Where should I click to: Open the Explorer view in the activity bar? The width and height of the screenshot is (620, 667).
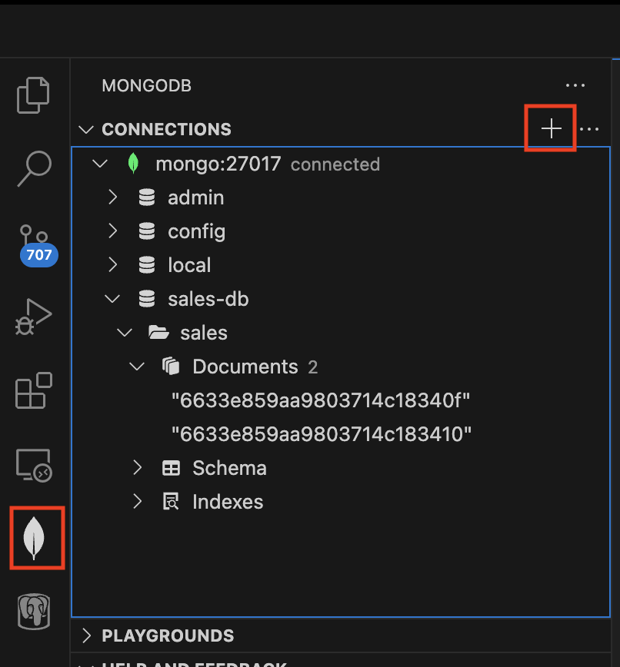click(x=33, y=95)
